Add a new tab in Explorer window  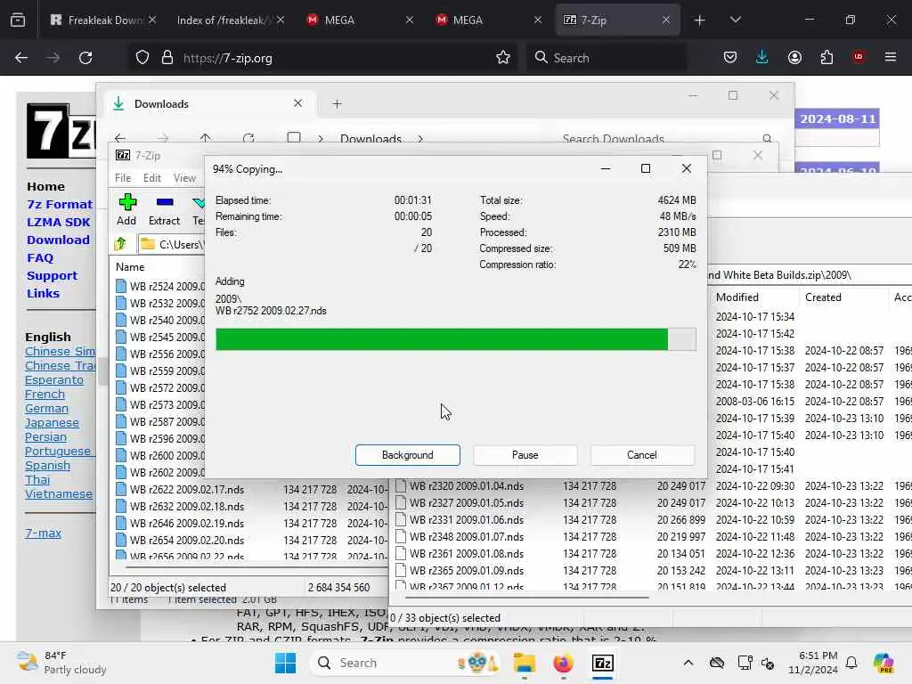(337, 104)
